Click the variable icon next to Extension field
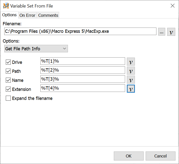179x164 pixels. click(x=131, y=89)
